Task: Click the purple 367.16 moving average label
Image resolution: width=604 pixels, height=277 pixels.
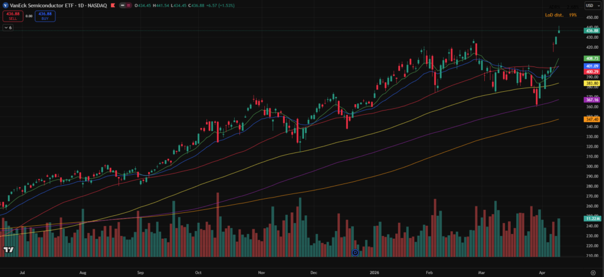Action: click(591, 100)
